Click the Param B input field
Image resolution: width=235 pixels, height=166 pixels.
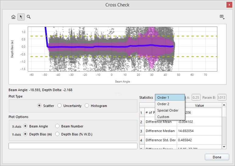(222, 98)
